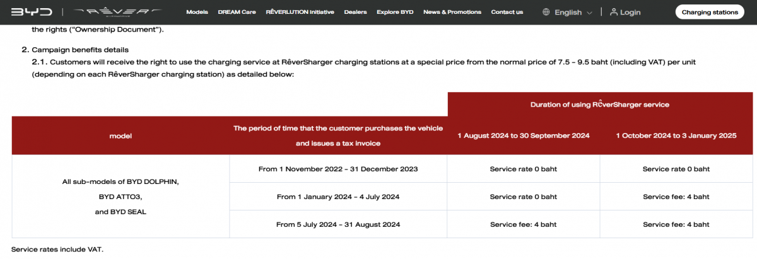Click the globe language icon

click(x=546, y=13)
